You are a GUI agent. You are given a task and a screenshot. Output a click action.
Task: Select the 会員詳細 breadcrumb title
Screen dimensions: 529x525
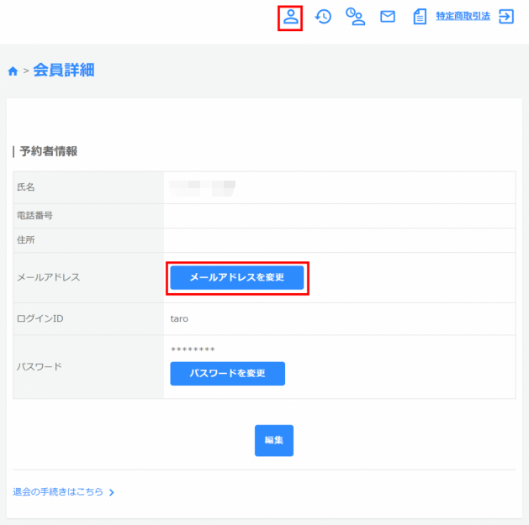(x=64, y=71)
